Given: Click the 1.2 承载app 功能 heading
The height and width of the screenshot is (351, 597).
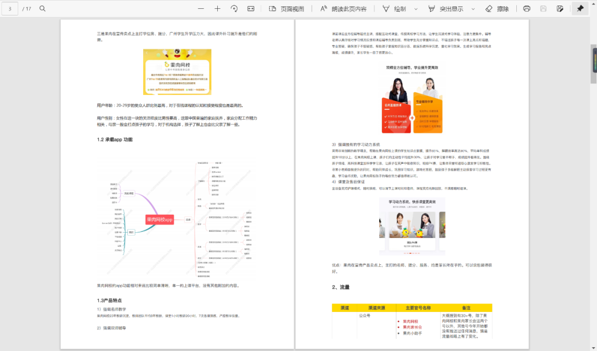Looking at the screenshot, I should (114, 140).
